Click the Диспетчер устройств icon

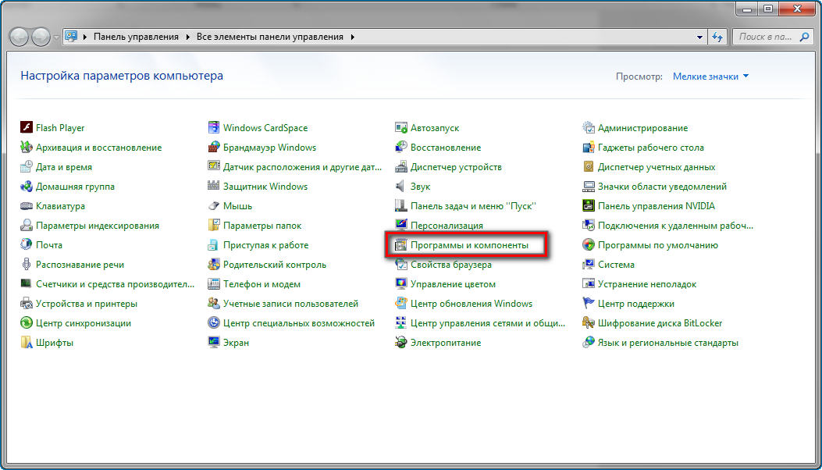click(401, 167)
